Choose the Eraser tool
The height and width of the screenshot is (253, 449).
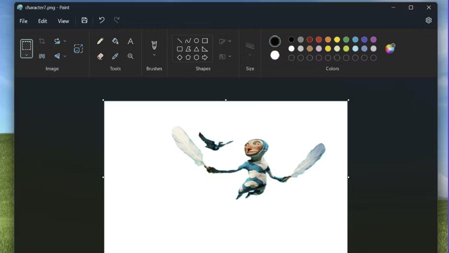pyautogui.click(x=100, y=56)
